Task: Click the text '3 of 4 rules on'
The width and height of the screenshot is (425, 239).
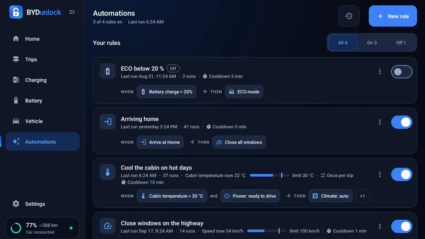Action: (108, 22)
